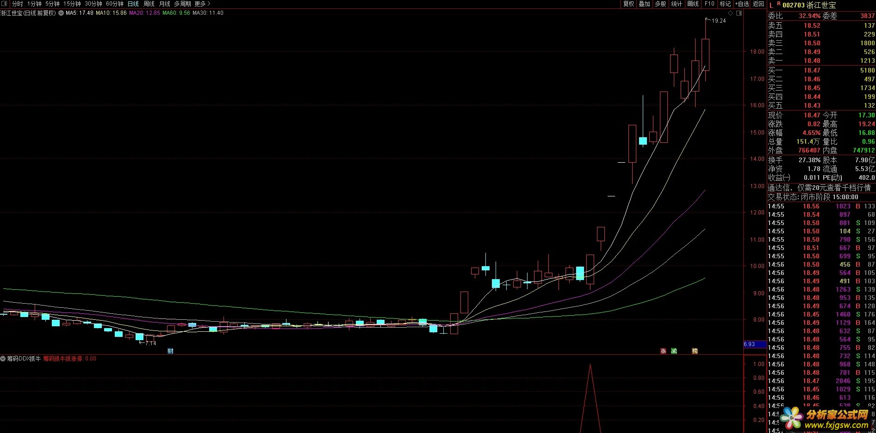The height and width of the screenshot is (433, 876).
Task: Click the 买五 bid row at 18.43
Action: point(821,106)
